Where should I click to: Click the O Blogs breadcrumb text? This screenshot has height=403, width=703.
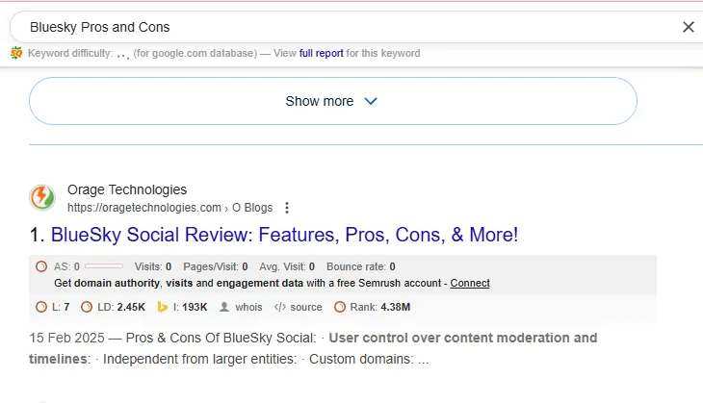click(252, 208)
